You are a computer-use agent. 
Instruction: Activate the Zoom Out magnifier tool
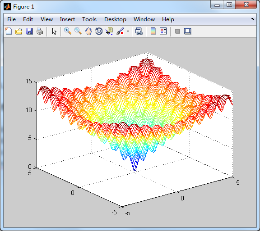pyautogui.click(x=78, y=31)
